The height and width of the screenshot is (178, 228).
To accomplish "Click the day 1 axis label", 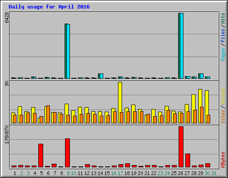I will 15,173.
